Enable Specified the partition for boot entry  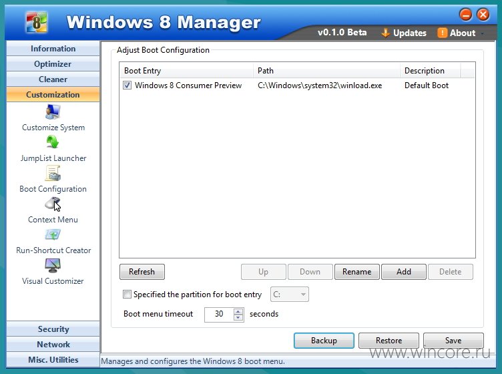(x=127, y=295)
